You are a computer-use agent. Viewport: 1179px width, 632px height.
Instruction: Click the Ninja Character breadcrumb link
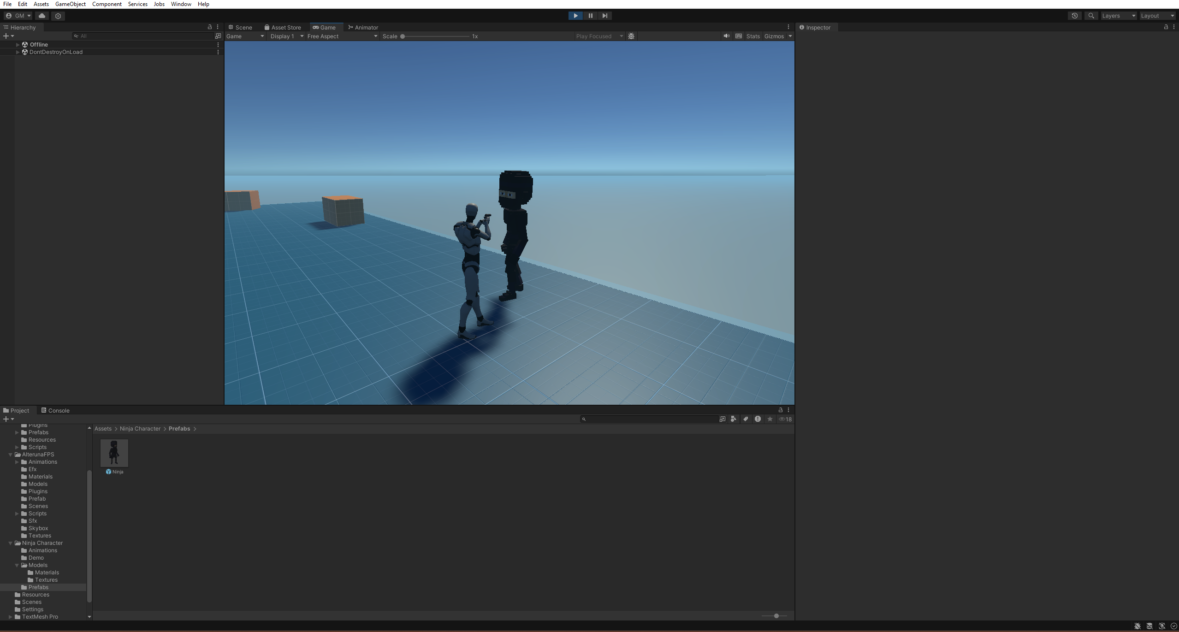click(140, 429)
